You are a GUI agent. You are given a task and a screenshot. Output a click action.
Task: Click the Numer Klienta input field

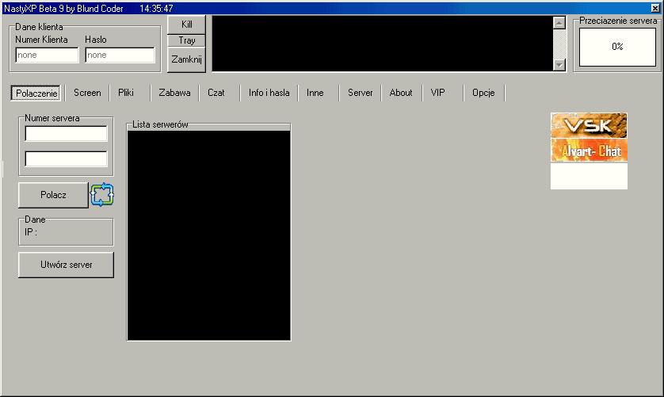pyautogui.click(x=47, y=55)
